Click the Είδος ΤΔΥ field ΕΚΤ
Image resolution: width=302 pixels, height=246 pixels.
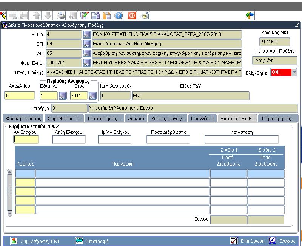coord(191,96)
